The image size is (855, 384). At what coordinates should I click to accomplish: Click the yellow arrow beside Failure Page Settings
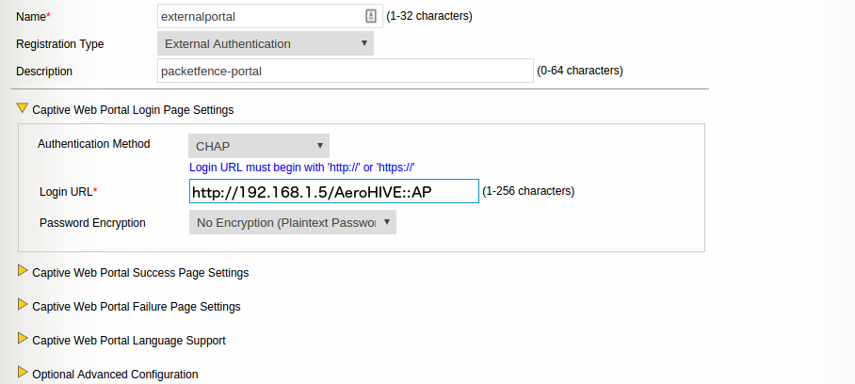[x=23, y=305]
